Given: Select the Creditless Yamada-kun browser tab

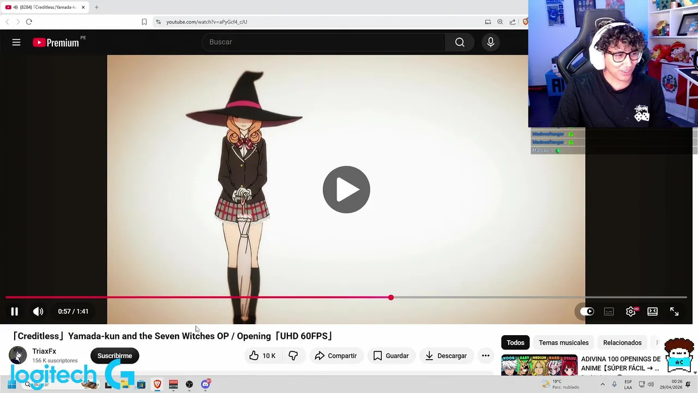Looking at the screenshot, I should pos(44,7).
